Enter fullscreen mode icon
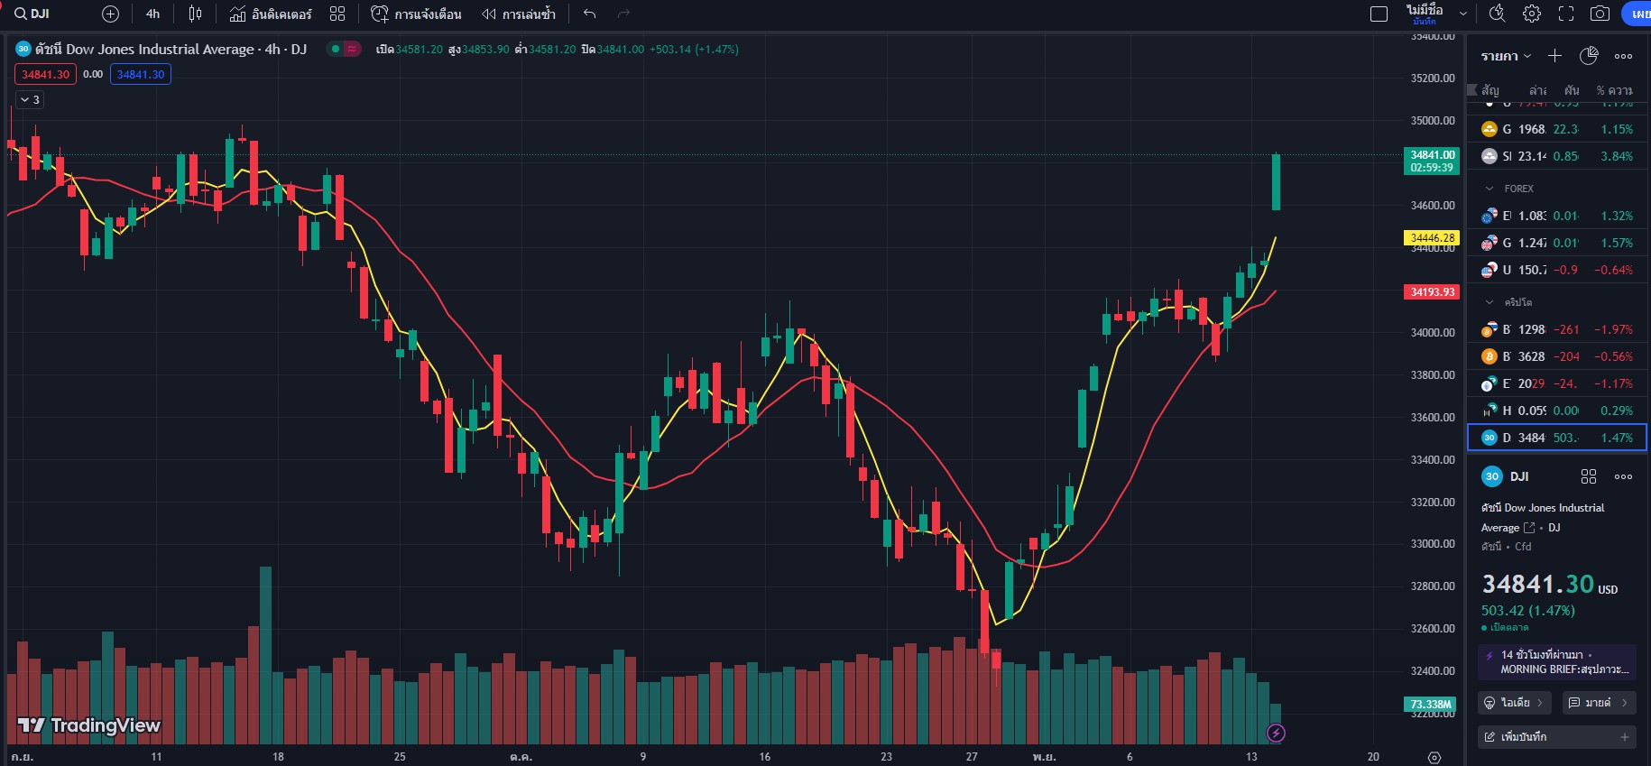This screenshot has width=1651, height=766. [x=1566, y=14]
